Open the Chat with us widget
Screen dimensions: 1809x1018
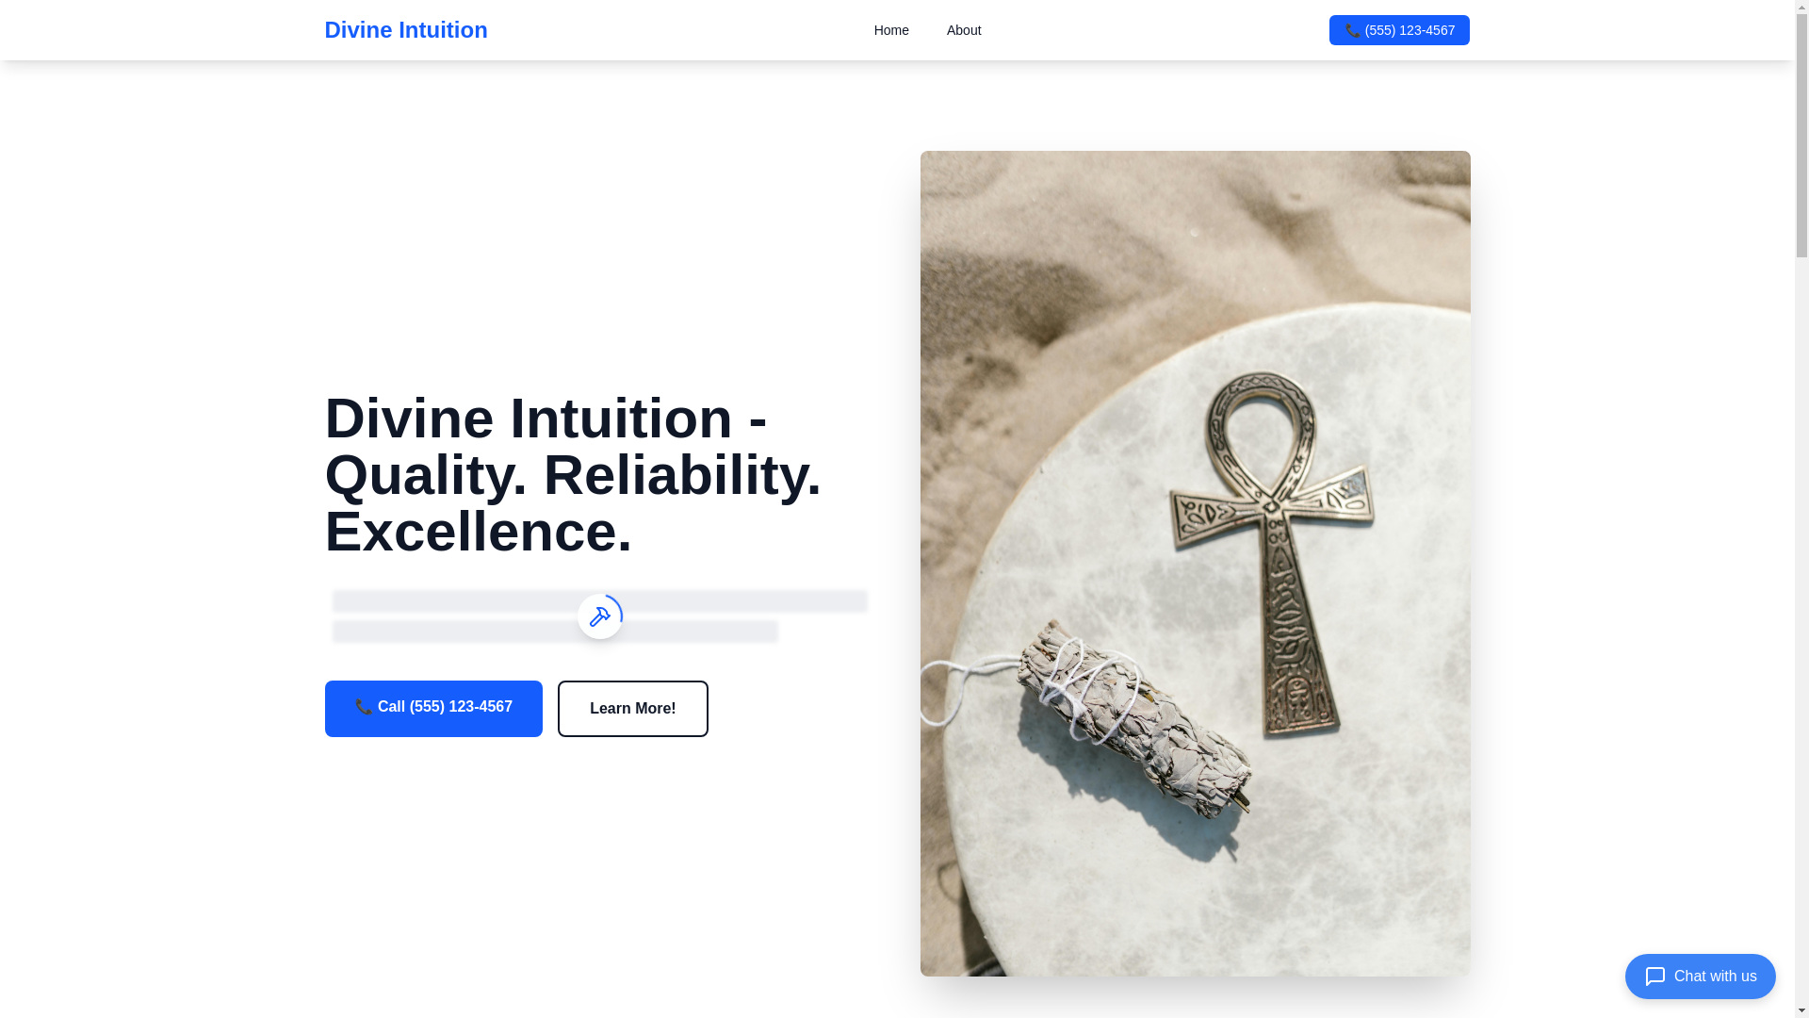coord(1701,977)
